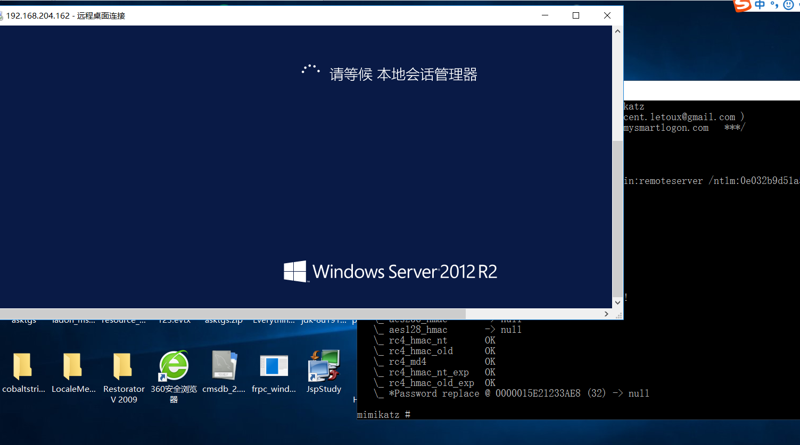The width and height of the screenshot is (800, 445).
Task: Click the cent.letoux@gmail.com text in terminal
Action: 680,117
